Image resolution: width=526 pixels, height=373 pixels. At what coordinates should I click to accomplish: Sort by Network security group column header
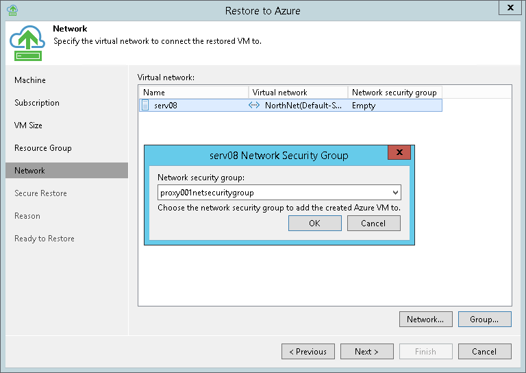pyautogui.click(x=394, y=93)
